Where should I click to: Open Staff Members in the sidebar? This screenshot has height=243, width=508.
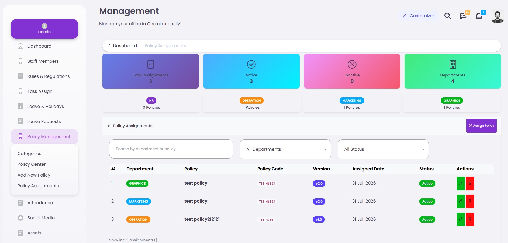[x=44, y=61]
